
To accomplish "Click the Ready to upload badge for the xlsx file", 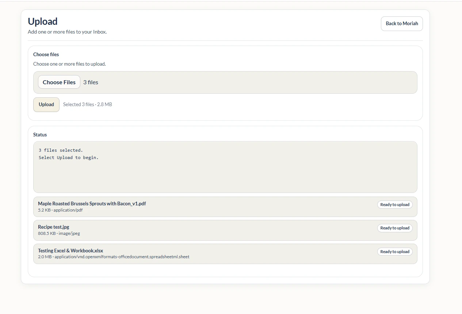I will (395, 252).
